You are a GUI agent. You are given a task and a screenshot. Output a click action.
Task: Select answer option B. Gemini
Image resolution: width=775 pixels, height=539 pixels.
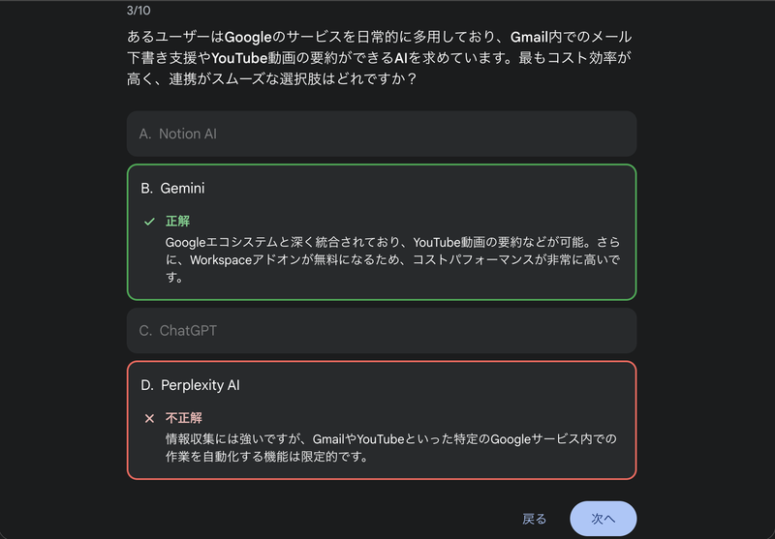click(x=381, y=188)
